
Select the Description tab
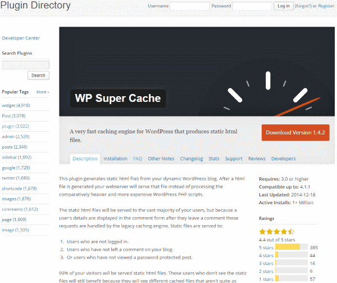(x=85, y=159)
